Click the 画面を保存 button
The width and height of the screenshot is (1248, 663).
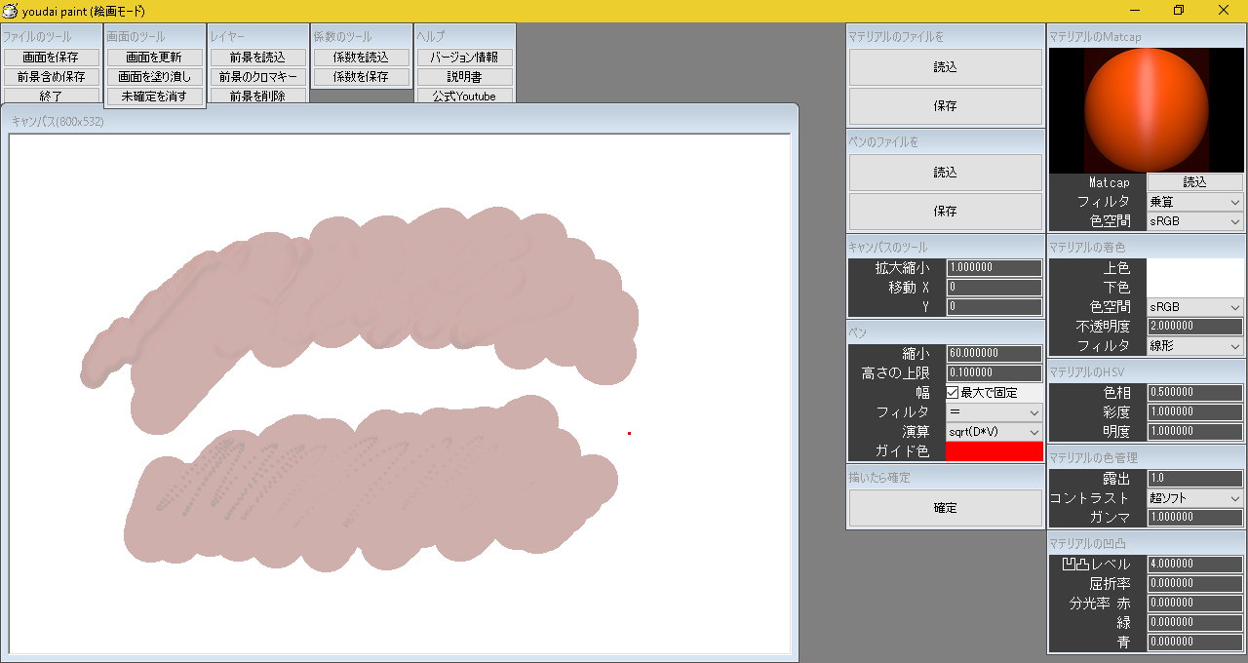coord(53,57)
